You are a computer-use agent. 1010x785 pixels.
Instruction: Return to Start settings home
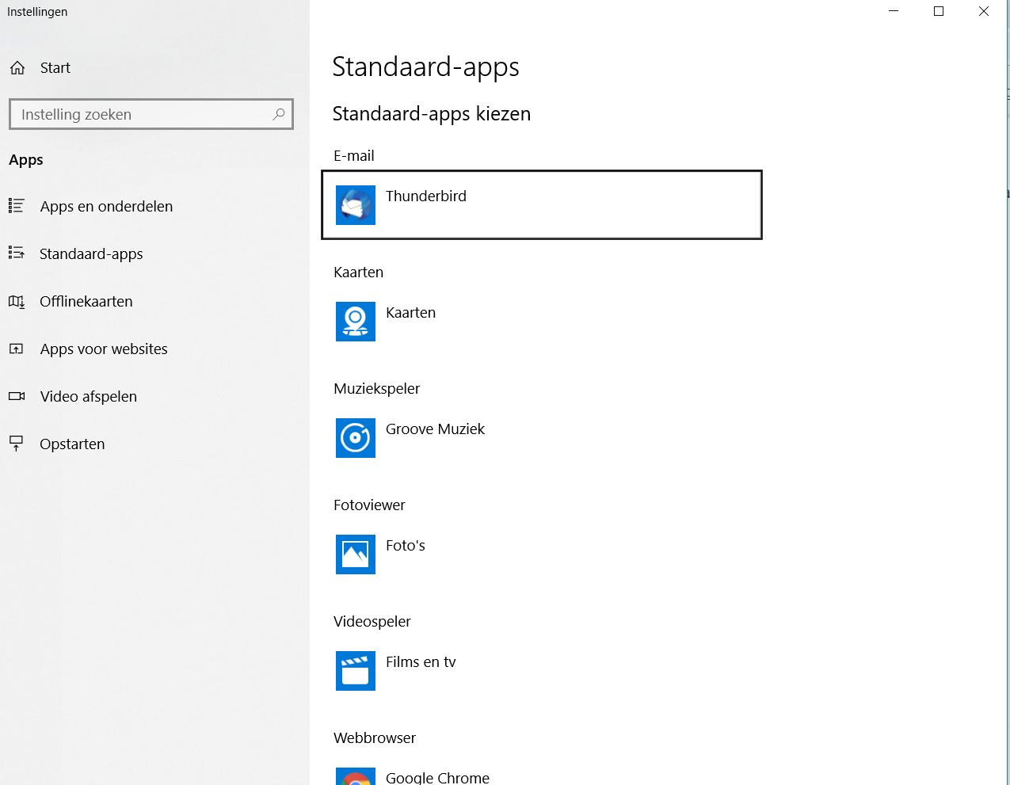(x=55, y=68)
